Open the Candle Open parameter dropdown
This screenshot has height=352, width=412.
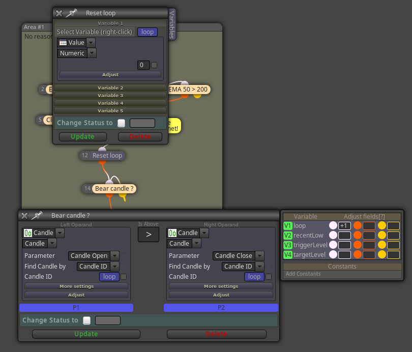94,255
